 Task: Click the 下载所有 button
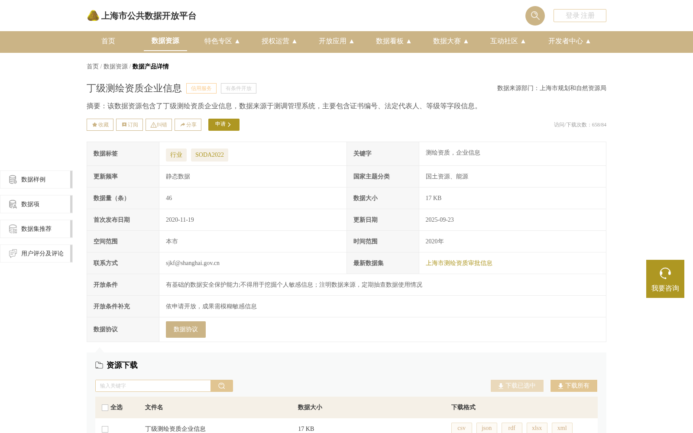574,386
